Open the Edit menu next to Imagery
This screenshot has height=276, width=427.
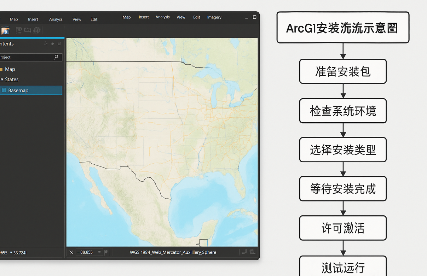[x=197, y=17]
